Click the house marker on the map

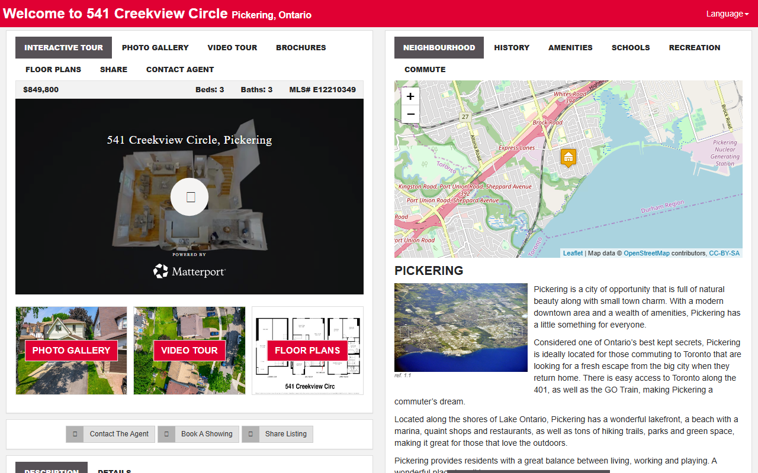click(x=568, y=158)
